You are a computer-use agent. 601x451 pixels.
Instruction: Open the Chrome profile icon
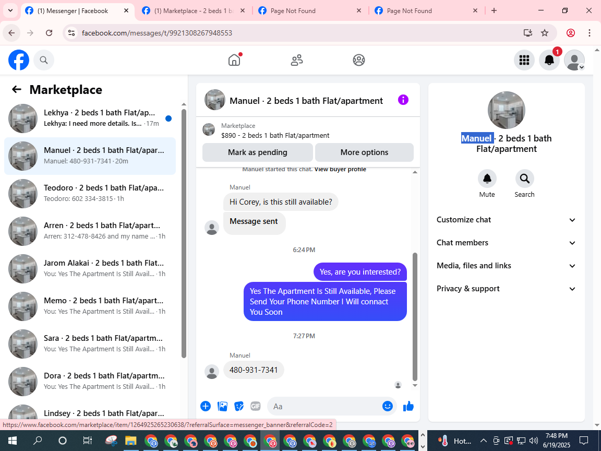[x=571, y=33]
